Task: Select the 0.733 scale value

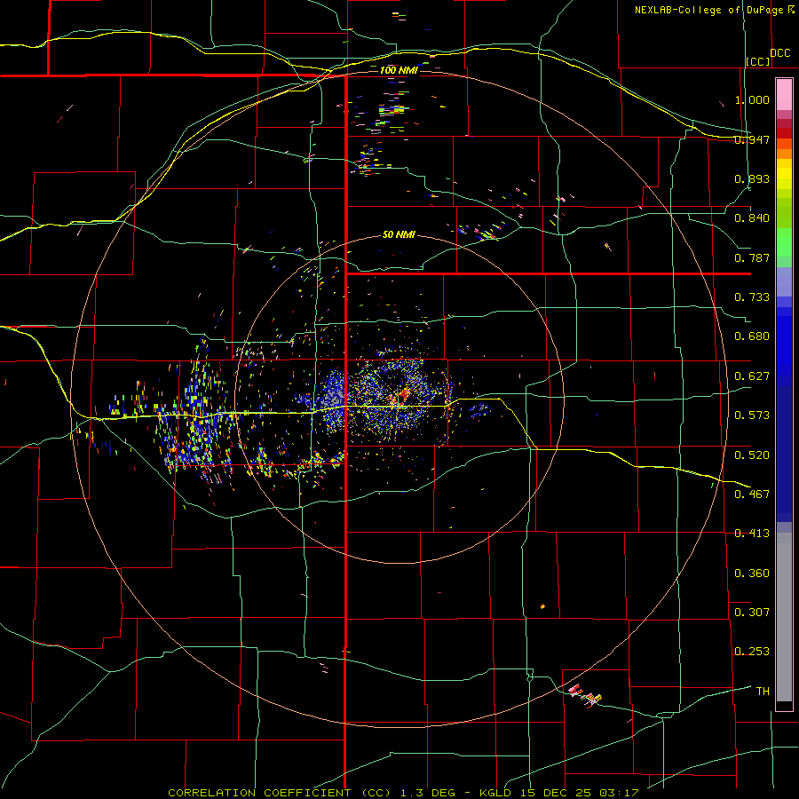Action: tap(752, 297)
